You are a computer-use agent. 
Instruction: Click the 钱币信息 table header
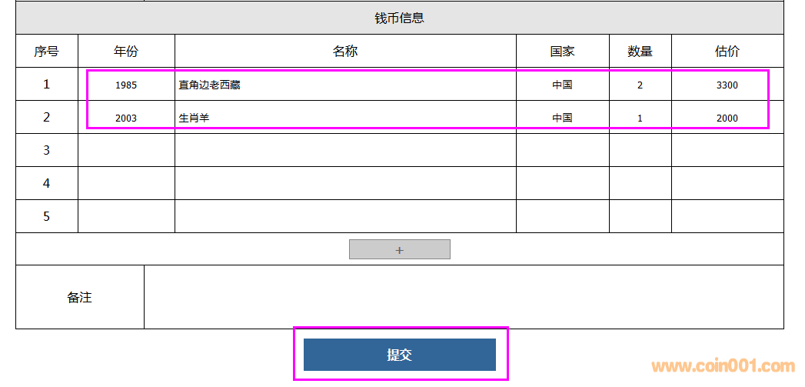(x=399, y=18)
